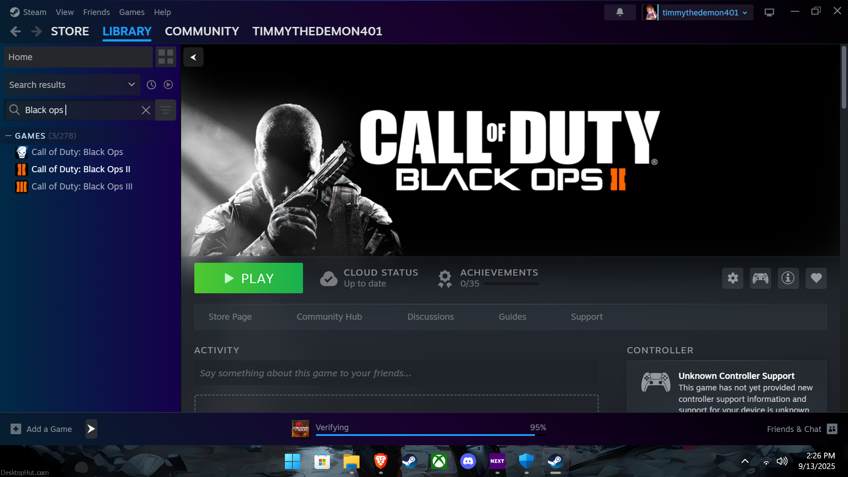This screenshot has height=477, width=848.
Task: Open the Help menu
Action: pos(162,12)
